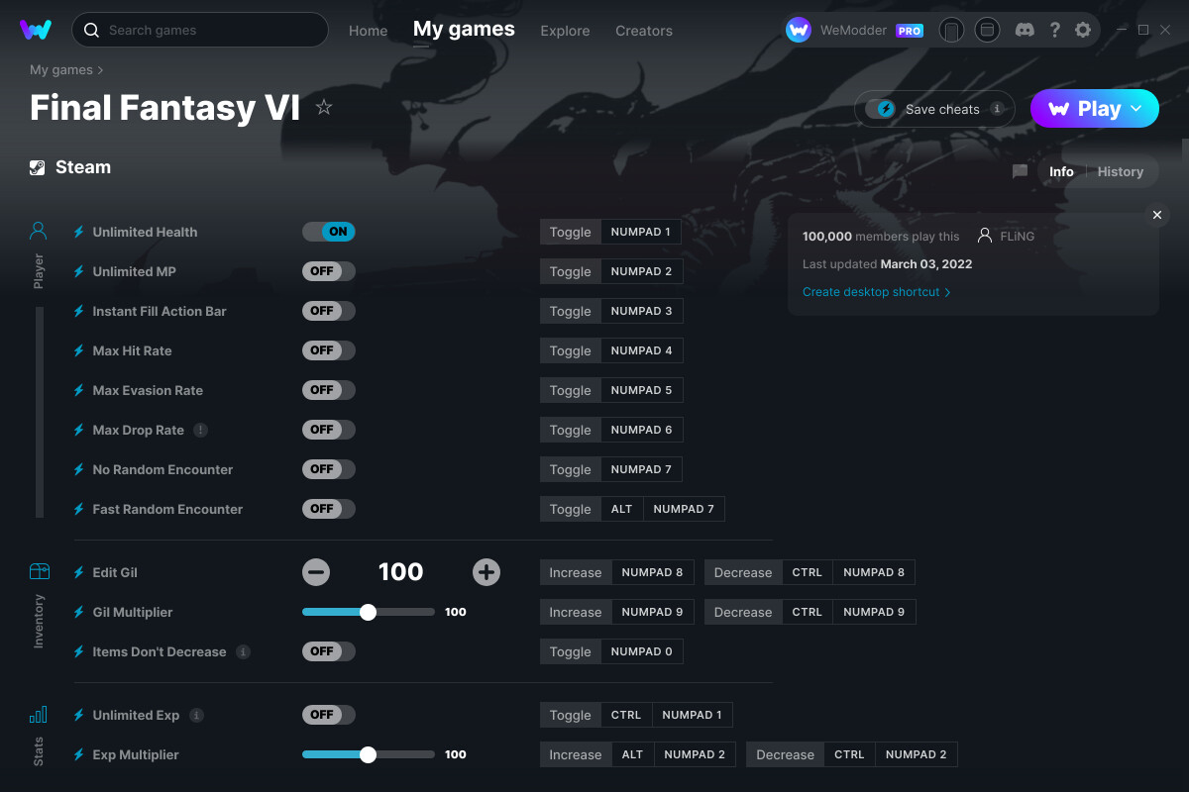Toggle the Save cheats switch
This screenshot has width=1189, height=792.
pyautogui.click(x=881, y=109)
